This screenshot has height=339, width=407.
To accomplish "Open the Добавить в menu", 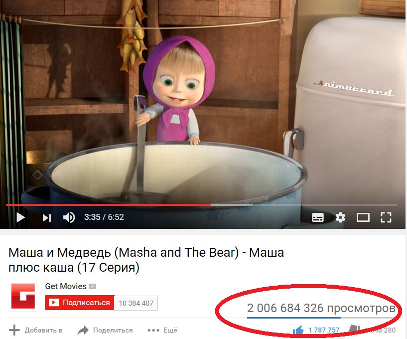I will (43, 330).
